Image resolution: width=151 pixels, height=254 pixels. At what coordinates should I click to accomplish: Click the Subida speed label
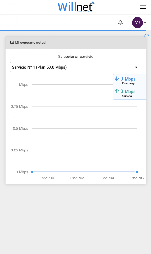tap(127, 96)
